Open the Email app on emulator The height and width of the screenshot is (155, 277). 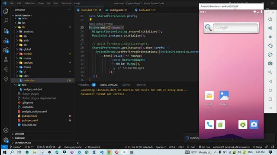point(209,98)
